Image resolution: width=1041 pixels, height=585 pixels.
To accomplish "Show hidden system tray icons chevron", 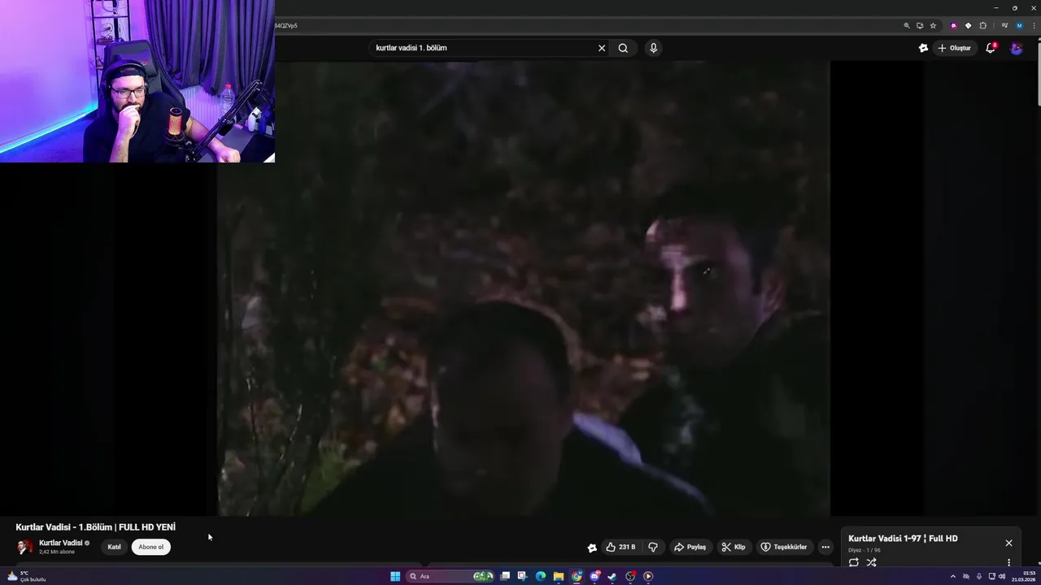I will pos(953,576).
